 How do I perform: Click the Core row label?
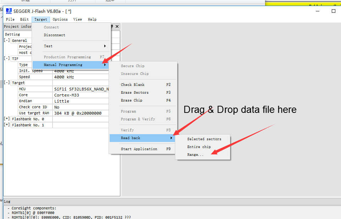coord(23,95)
